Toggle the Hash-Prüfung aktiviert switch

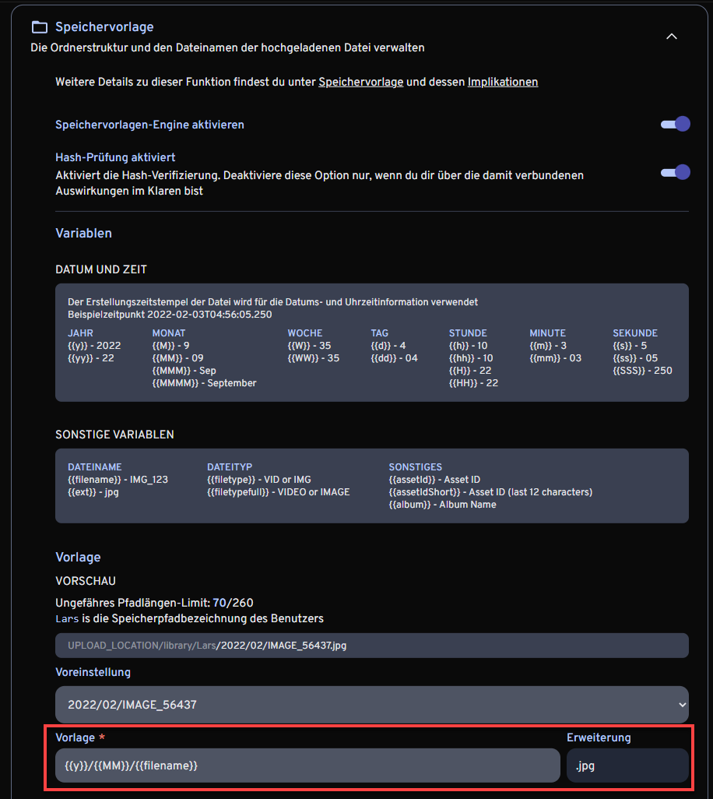point(676,172)
